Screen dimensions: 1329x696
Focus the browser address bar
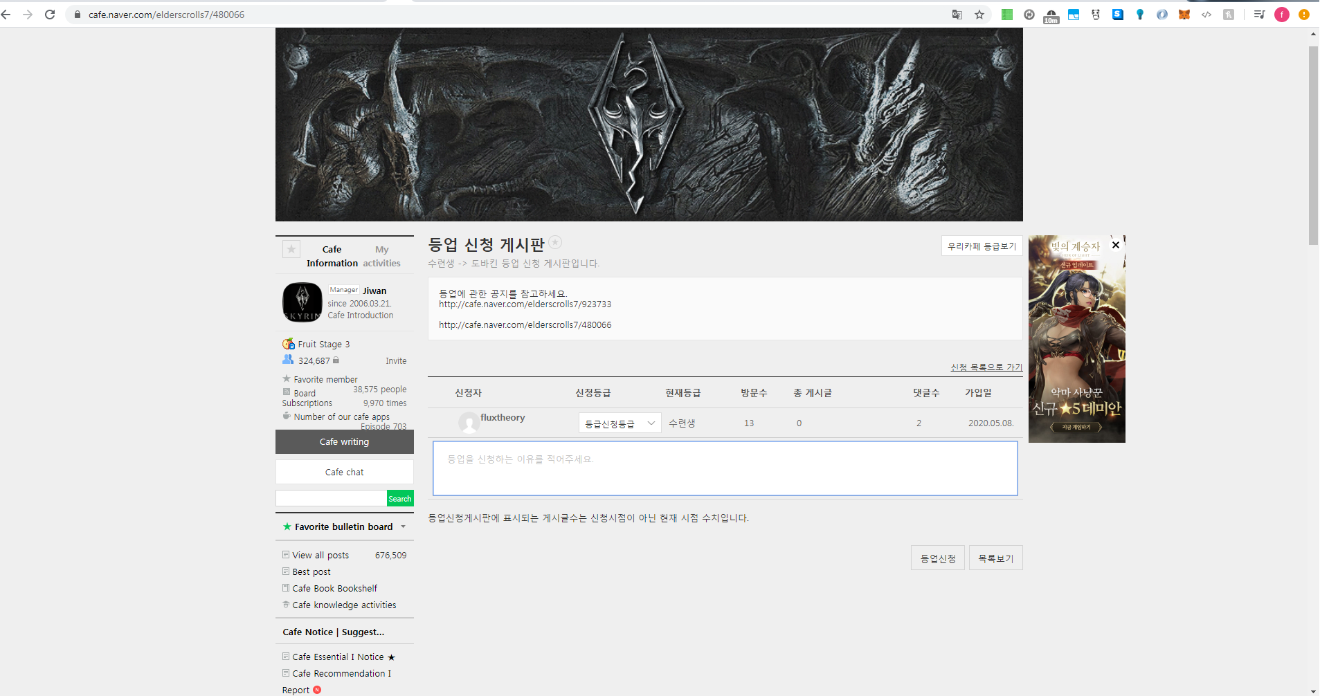(512, 15)
